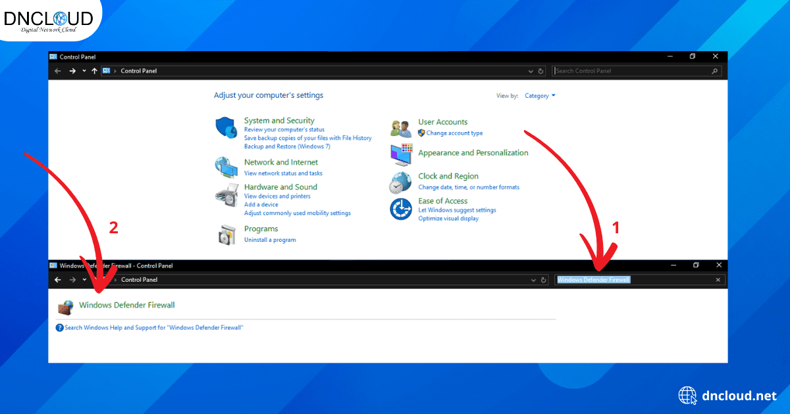Click View network status and tasks

(x=283, y=173)
